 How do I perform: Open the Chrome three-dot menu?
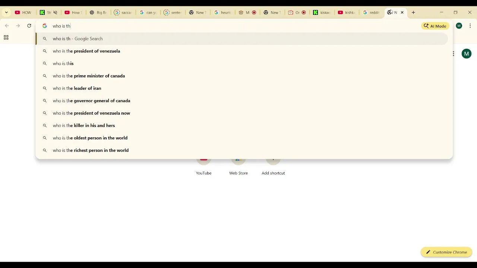[x=470, y=26]
